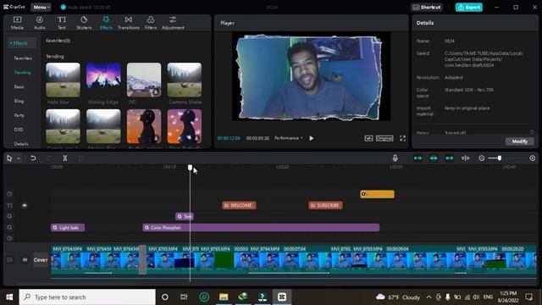Click the CapCut logo
The width and height of the screenshot is (542, 305).
coord(14,7)
